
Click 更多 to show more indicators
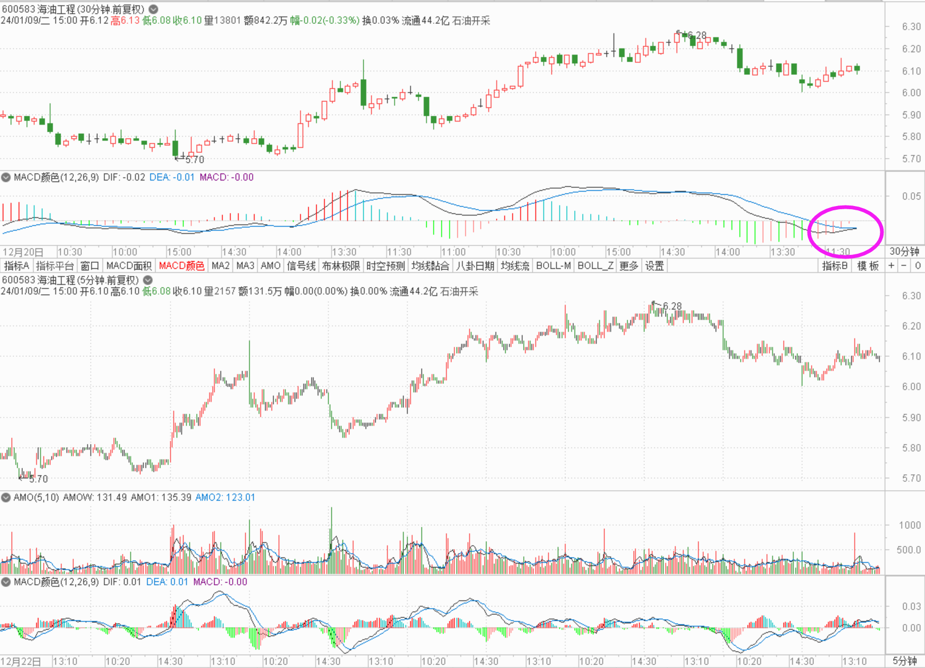pyautogui.click(x=629, y=266)
